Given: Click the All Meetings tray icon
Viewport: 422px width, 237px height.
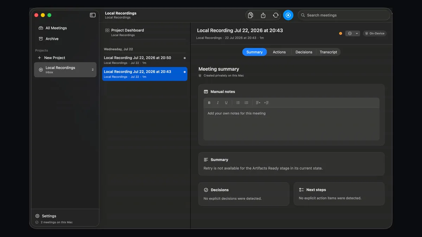Looking at the screenshot, I should [41, 28].
